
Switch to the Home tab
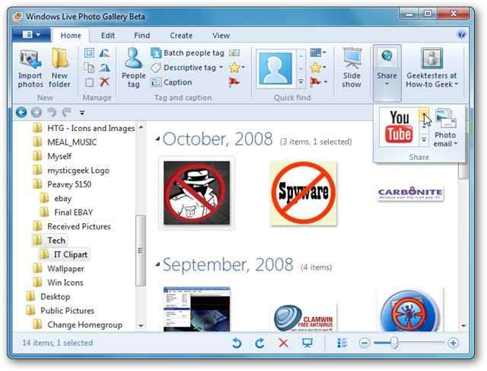(71, 36)
